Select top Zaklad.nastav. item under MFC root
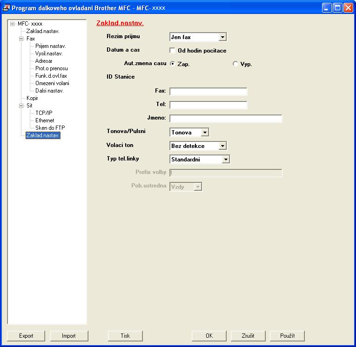The height and width of the screenshot is (347, 356). tap(43, 31)
